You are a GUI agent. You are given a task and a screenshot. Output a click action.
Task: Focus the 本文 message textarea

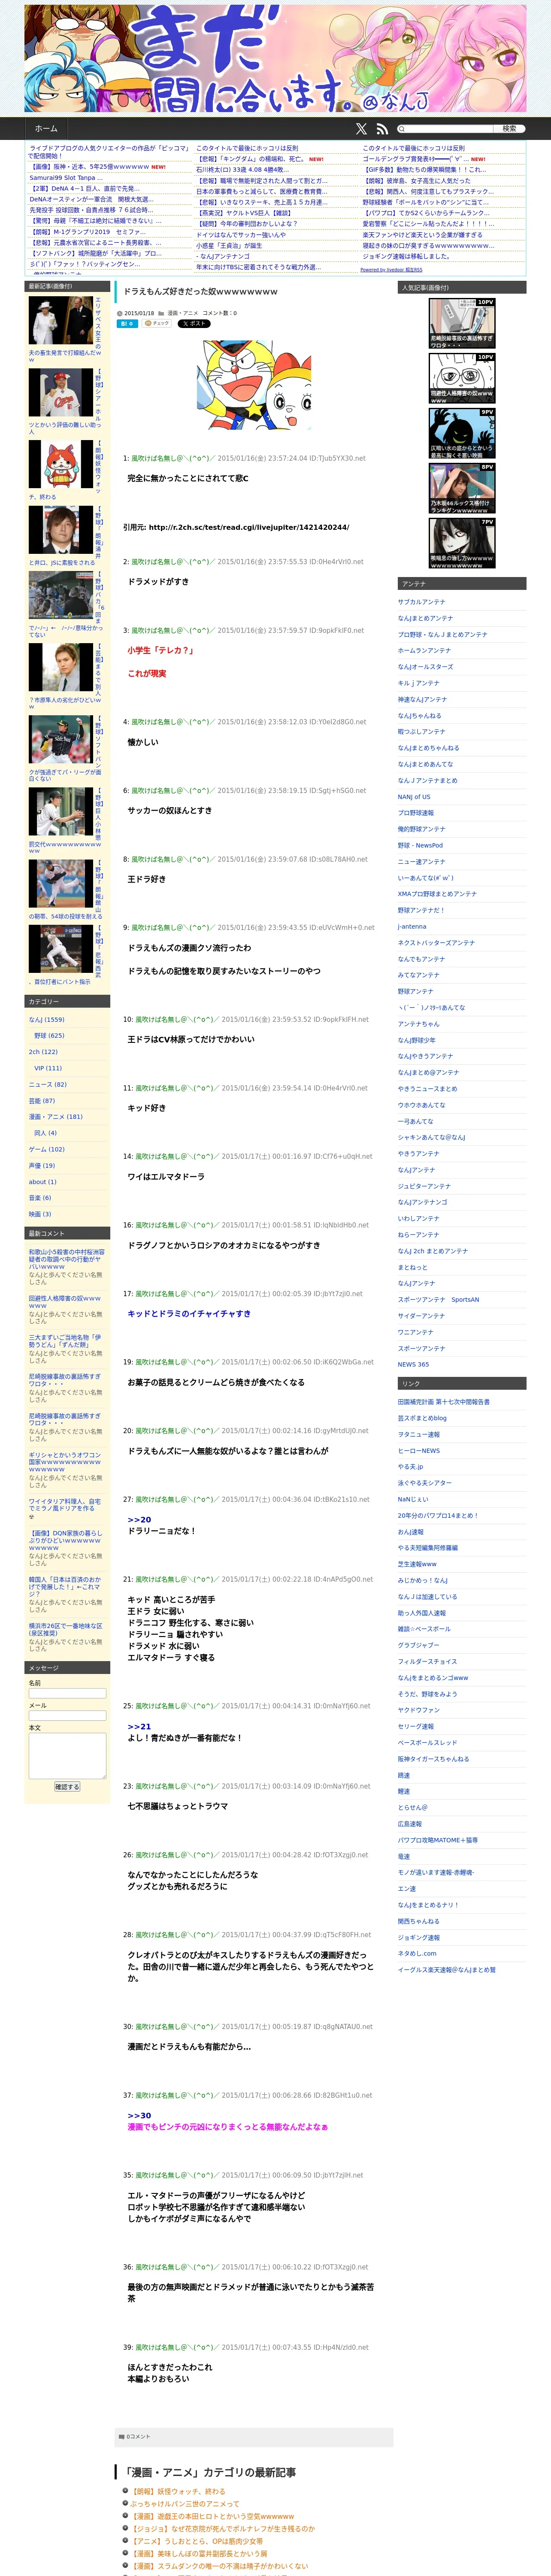(x=67, y=1756)
